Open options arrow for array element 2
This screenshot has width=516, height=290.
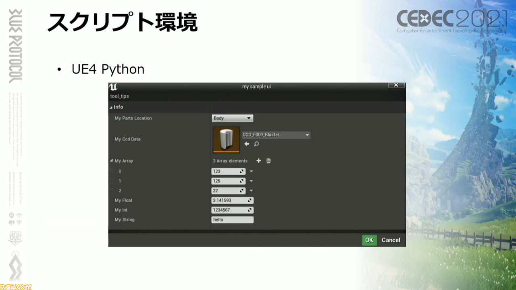[251, 191]
